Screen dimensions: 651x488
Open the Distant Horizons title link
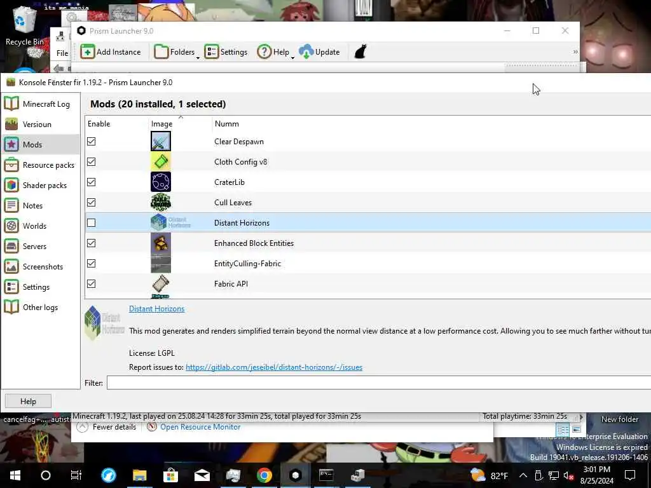156,309
